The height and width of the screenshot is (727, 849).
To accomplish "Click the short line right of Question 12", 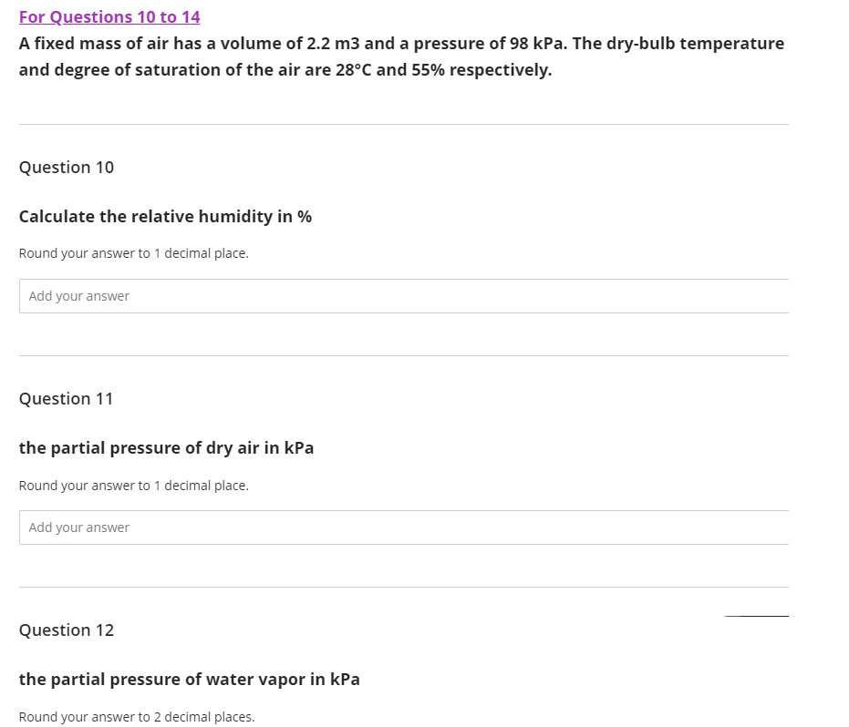I will coord(756,616).
